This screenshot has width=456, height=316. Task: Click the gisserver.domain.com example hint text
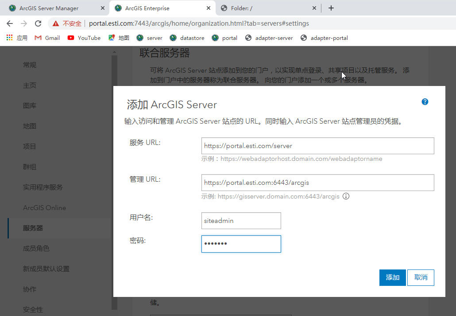tap(278, 196)
